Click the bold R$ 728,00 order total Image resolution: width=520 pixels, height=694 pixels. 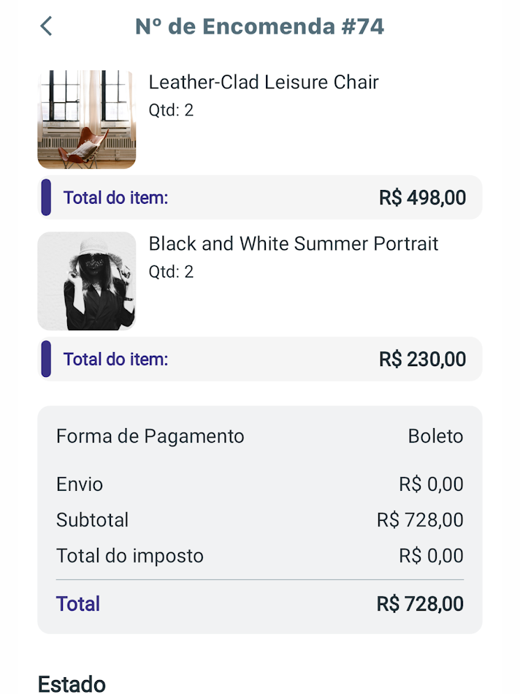click(x=420, y=604)
